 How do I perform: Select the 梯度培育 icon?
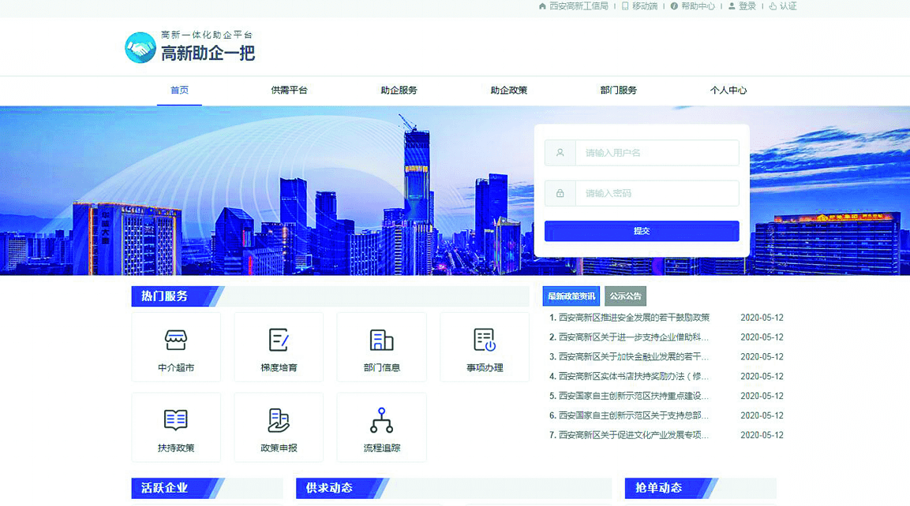[278, 347]
